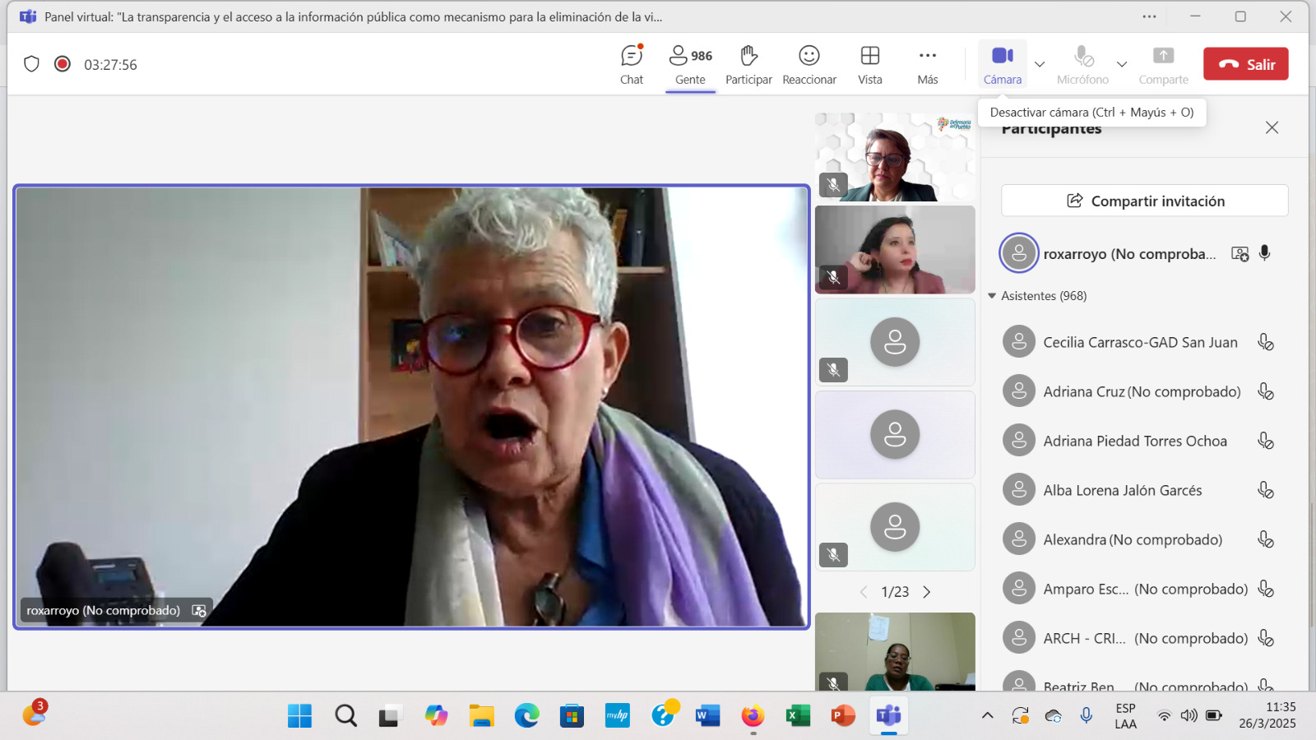Image resolution: width=1316 pixels, height=740 pixels.
Task: Open the Vista layout options
Action: [x=869, y=64]
